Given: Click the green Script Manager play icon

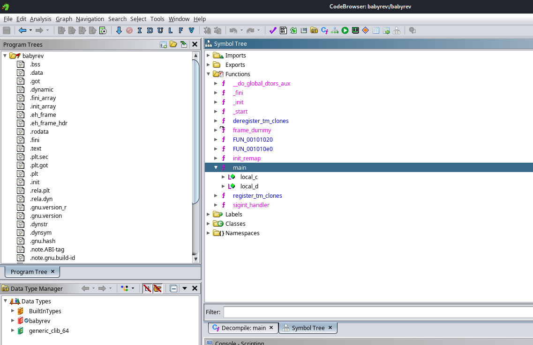Looking at the screenshot, I should click(x=345, y=30).
